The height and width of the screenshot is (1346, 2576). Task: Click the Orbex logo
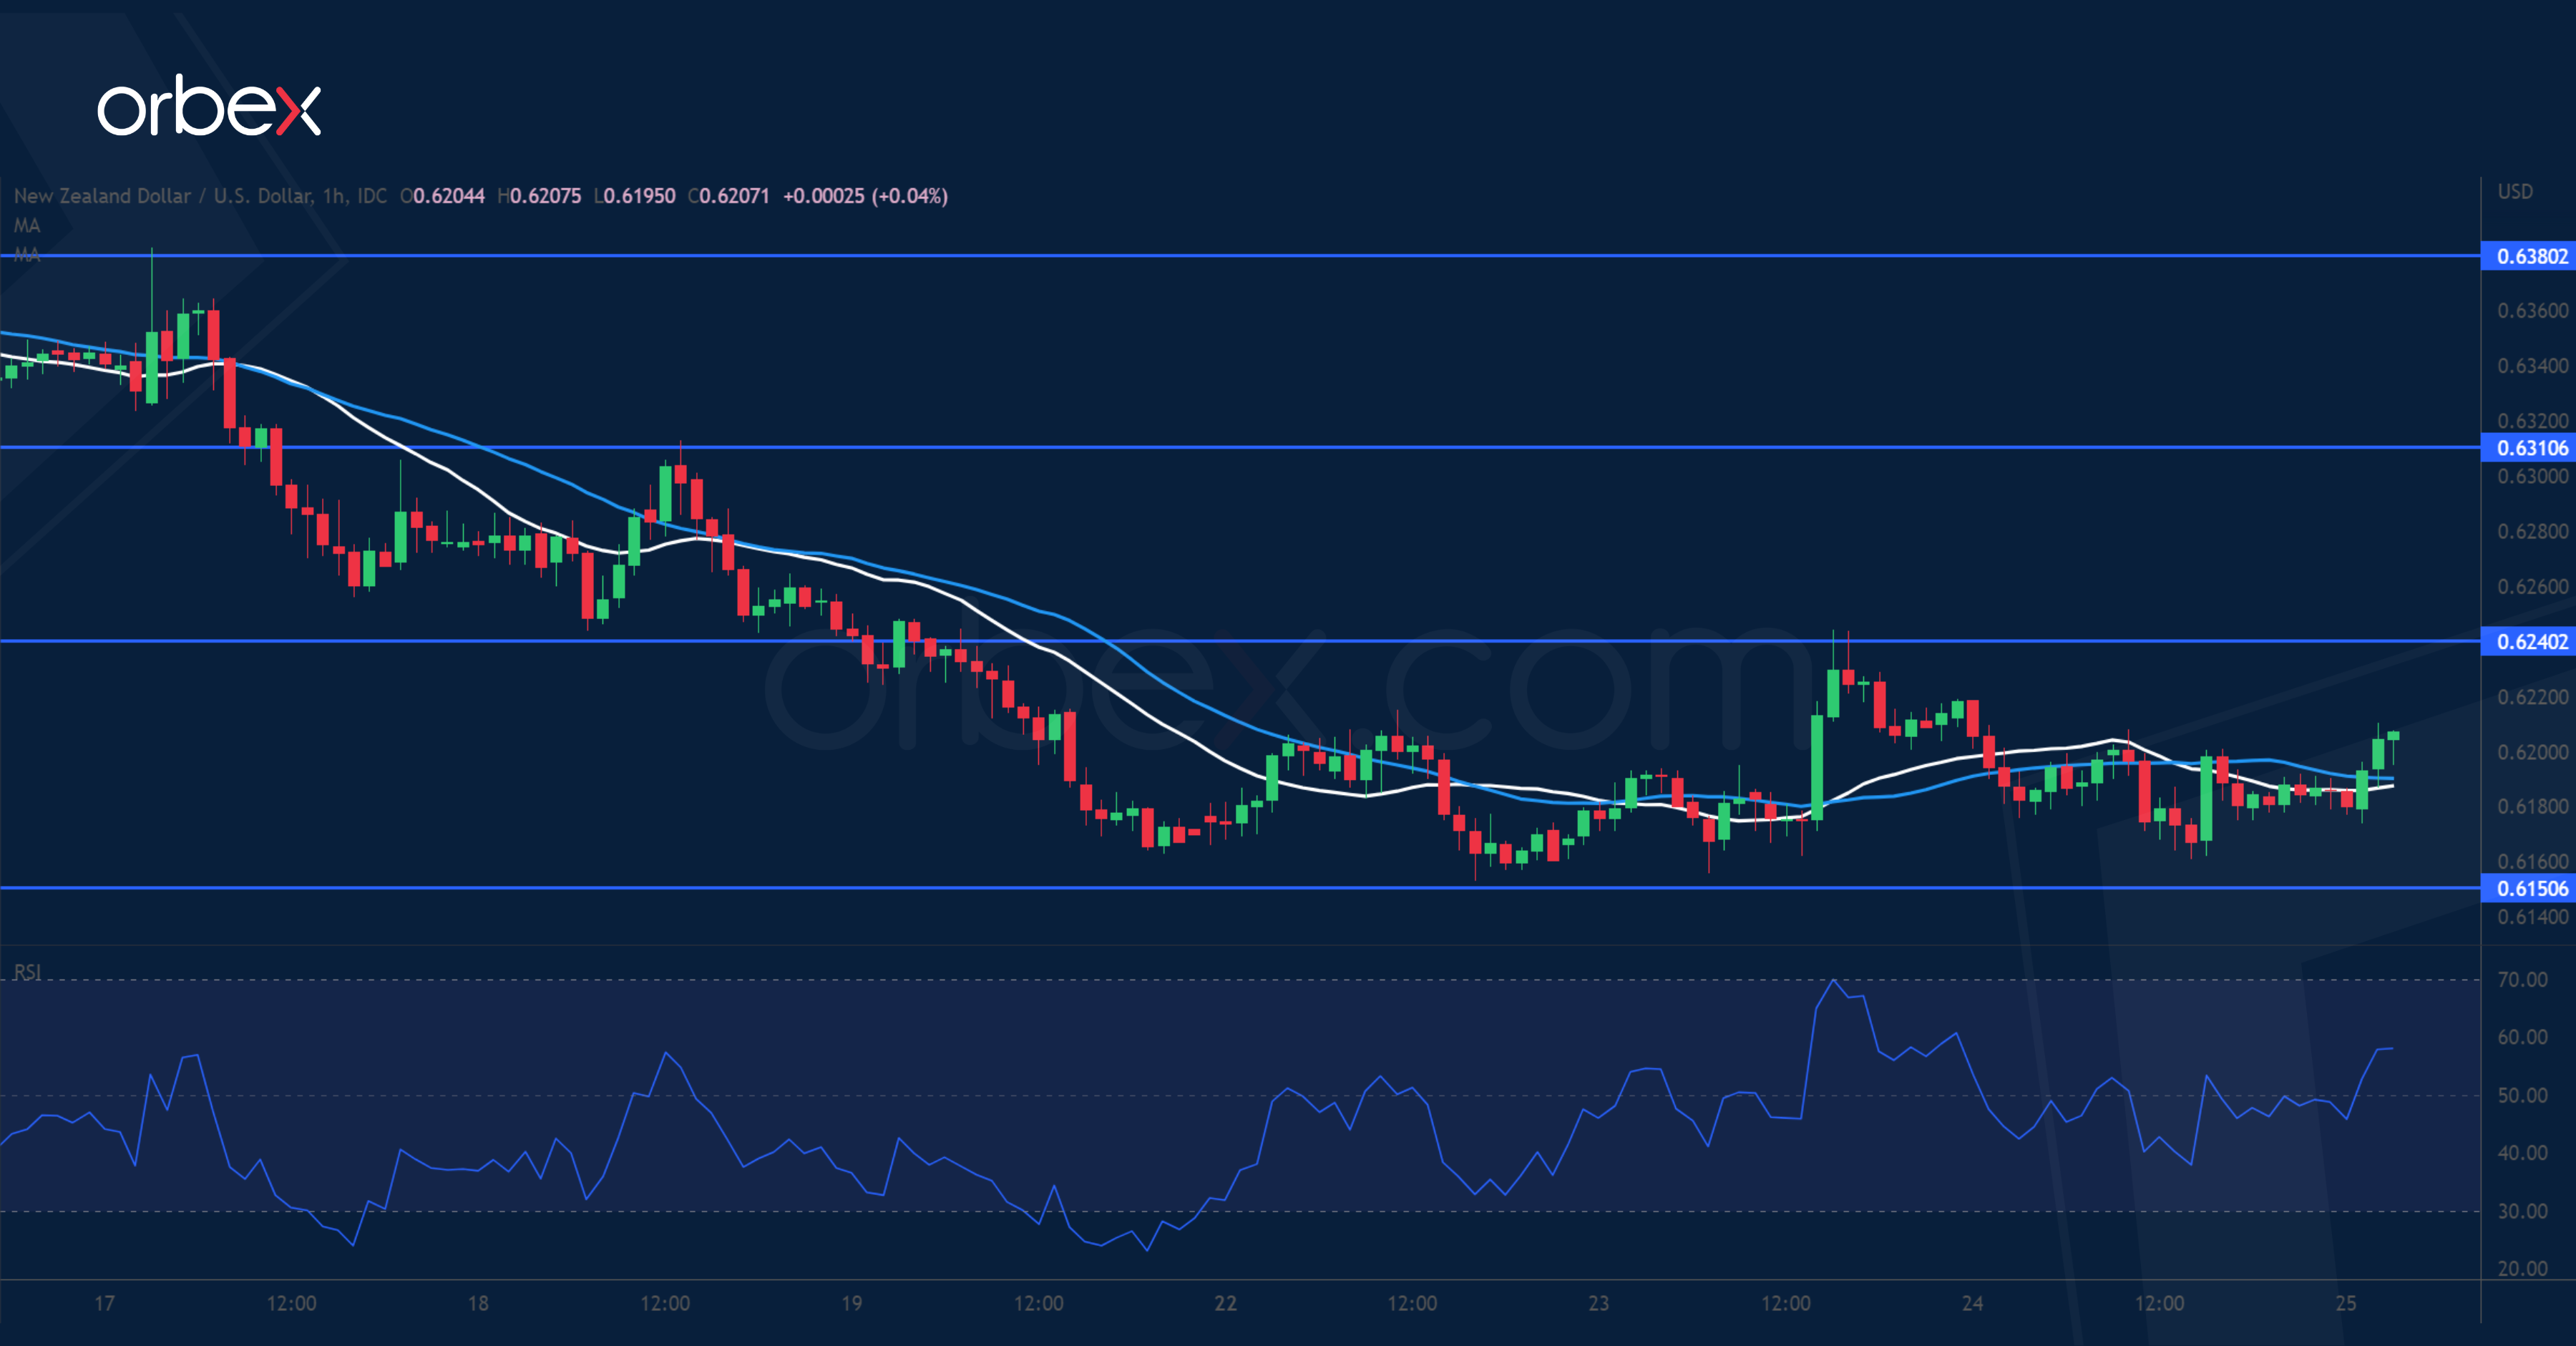tap(209, 107)
